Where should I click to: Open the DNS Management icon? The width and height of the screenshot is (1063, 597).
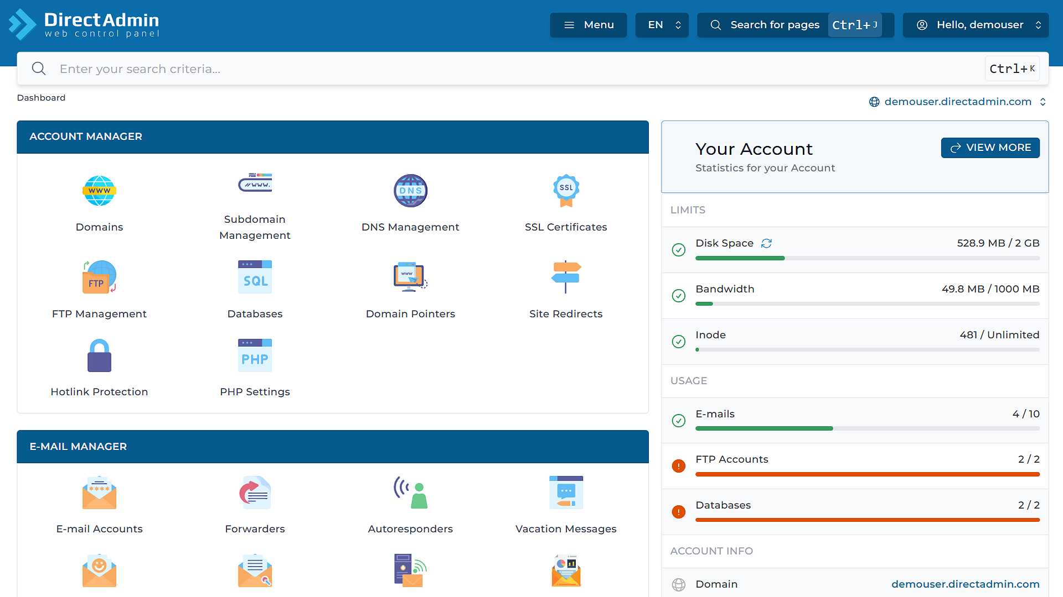click(410, 191)
